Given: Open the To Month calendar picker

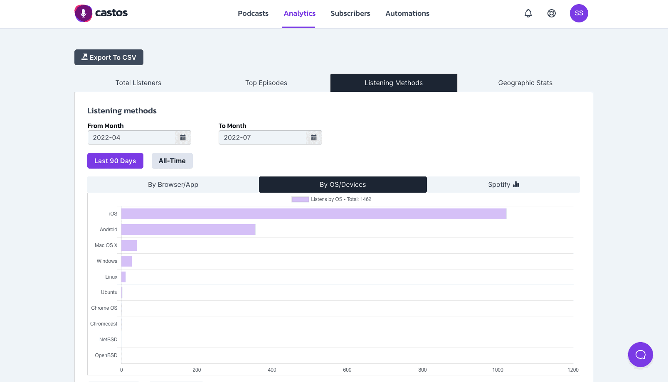Looking at the screenshot, I should (x=314, y=137).
